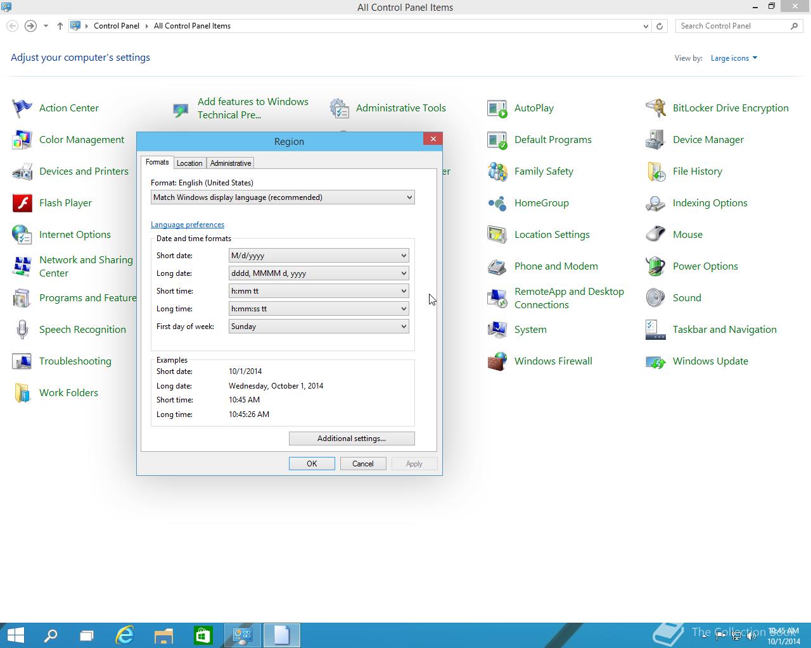Viewport: 811px width, 648px height.
Task: Open Speech Recognition microphone icon
Action: [x=22, y=330]
